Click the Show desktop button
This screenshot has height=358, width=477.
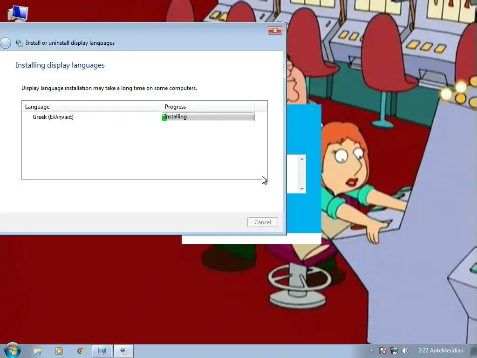coord(474,351)
